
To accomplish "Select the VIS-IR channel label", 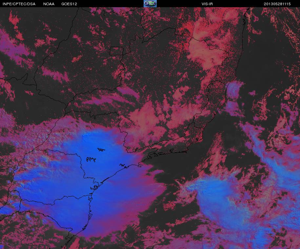I will [207, 4].
